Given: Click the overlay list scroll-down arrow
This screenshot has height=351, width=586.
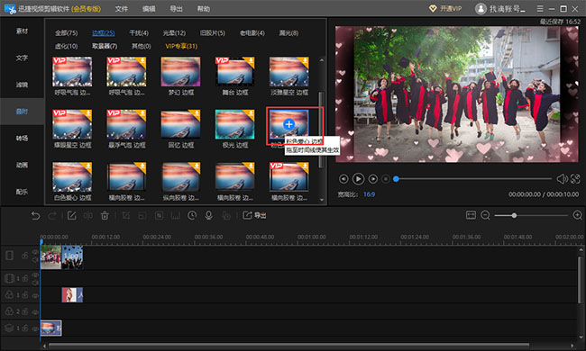Looking at the screenshot, I should [x=322, y=200].
